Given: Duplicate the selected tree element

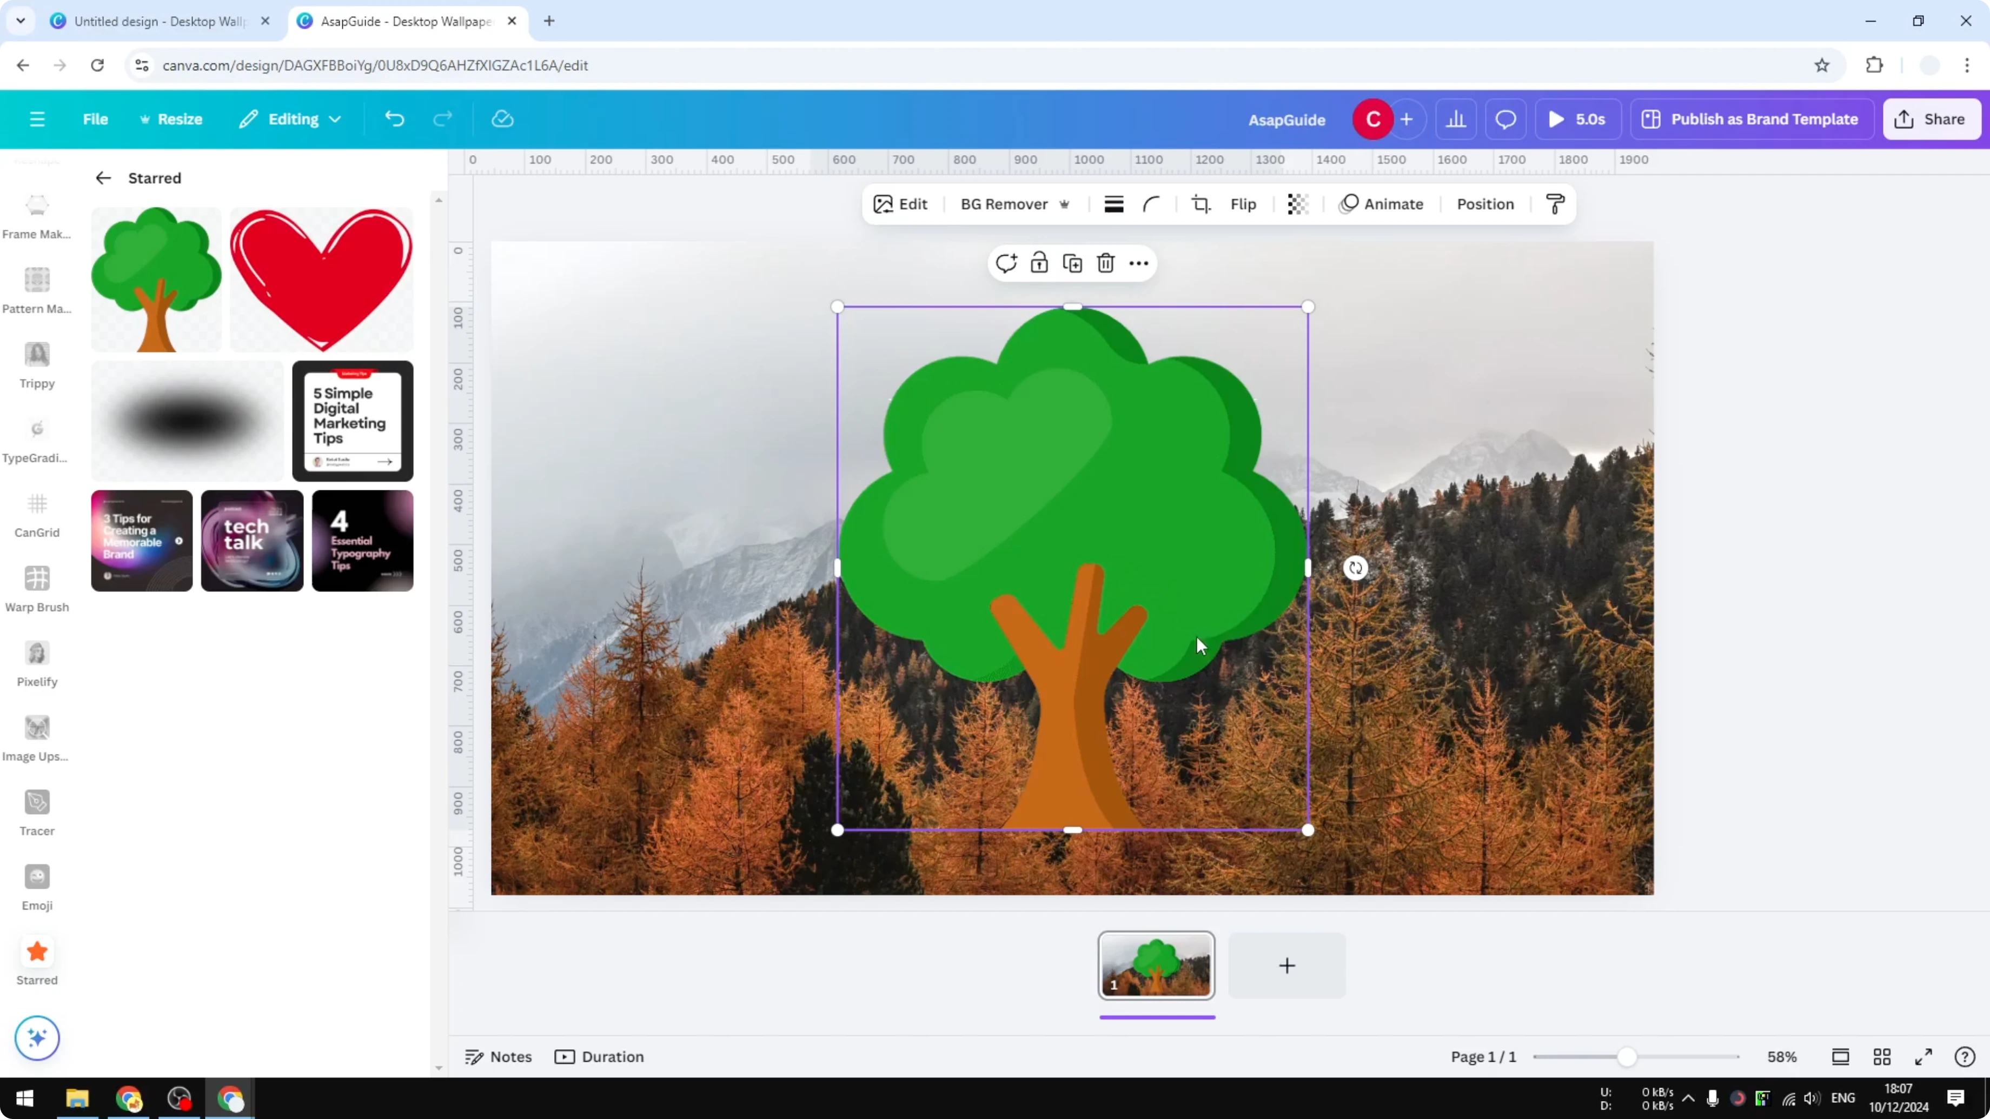Looking at the screenshot, I should pos(1072,263).
